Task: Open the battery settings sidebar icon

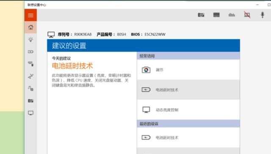Action: click(x=31, y=51)
